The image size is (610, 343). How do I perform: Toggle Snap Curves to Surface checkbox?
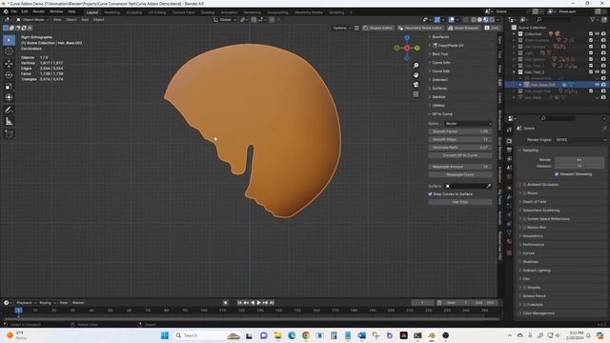click(430, 194)
